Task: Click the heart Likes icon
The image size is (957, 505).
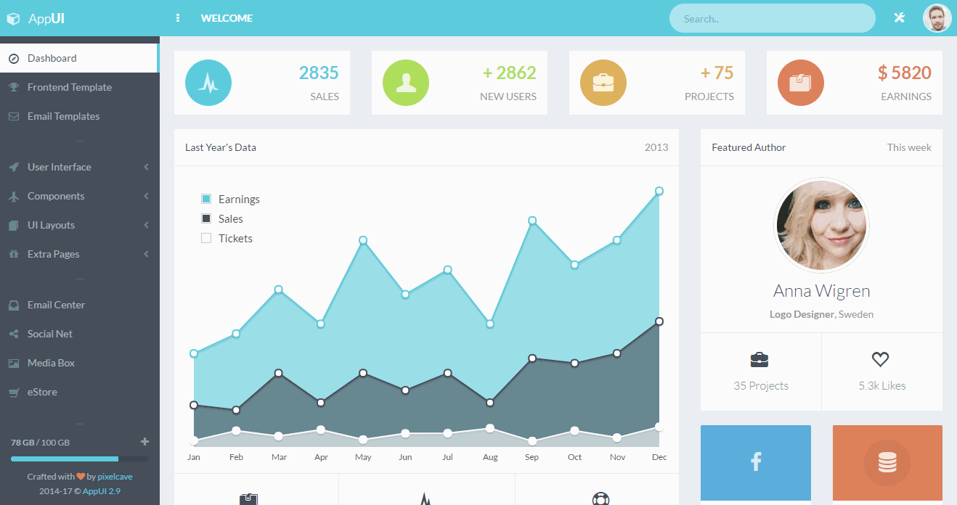Action: click(x=881, y=359)
